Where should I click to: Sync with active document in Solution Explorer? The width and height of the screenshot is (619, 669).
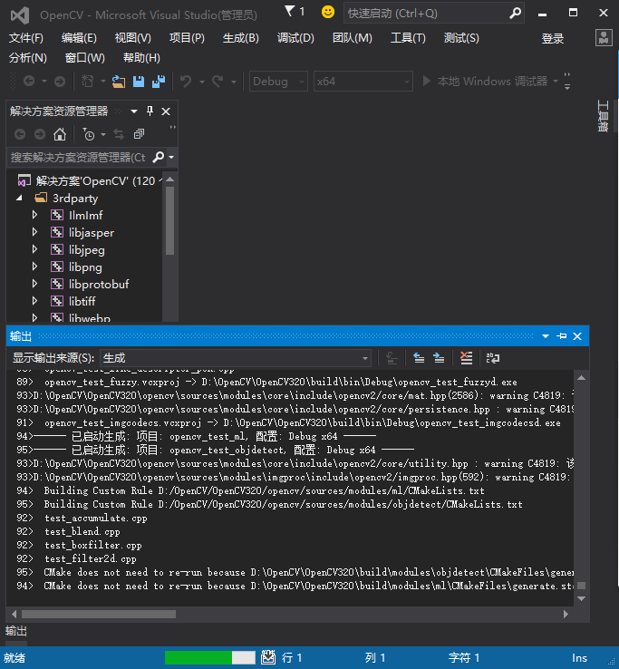pyautogui.click(x=119, y=134)
